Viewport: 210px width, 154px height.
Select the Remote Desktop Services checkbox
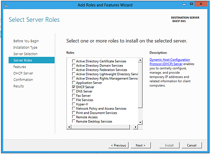pos(73,121)
